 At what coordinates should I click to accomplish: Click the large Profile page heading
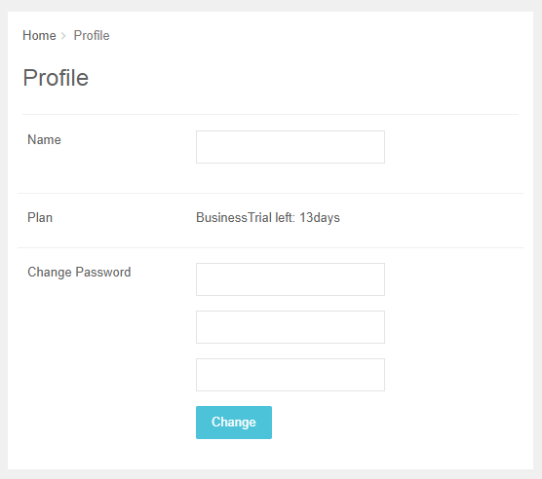click(x=56, y=78)
